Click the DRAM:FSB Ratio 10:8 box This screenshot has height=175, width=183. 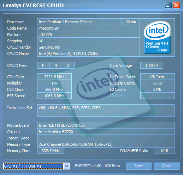164,151
